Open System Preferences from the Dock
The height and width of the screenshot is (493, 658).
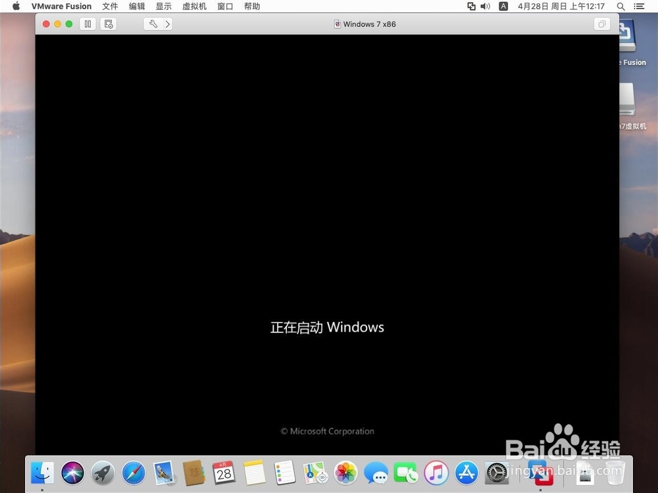(496, 473)
